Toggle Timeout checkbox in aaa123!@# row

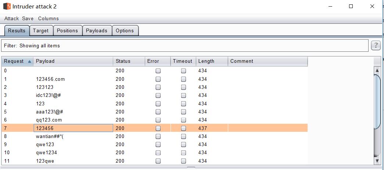[183, 112]
